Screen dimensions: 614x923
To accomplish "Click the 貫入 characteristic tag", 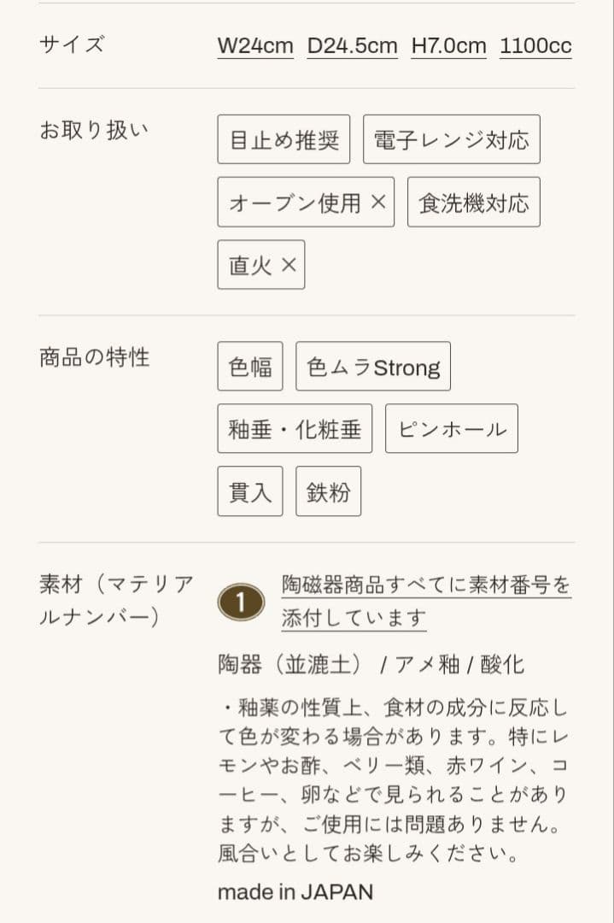I will [x=249, y=491].
